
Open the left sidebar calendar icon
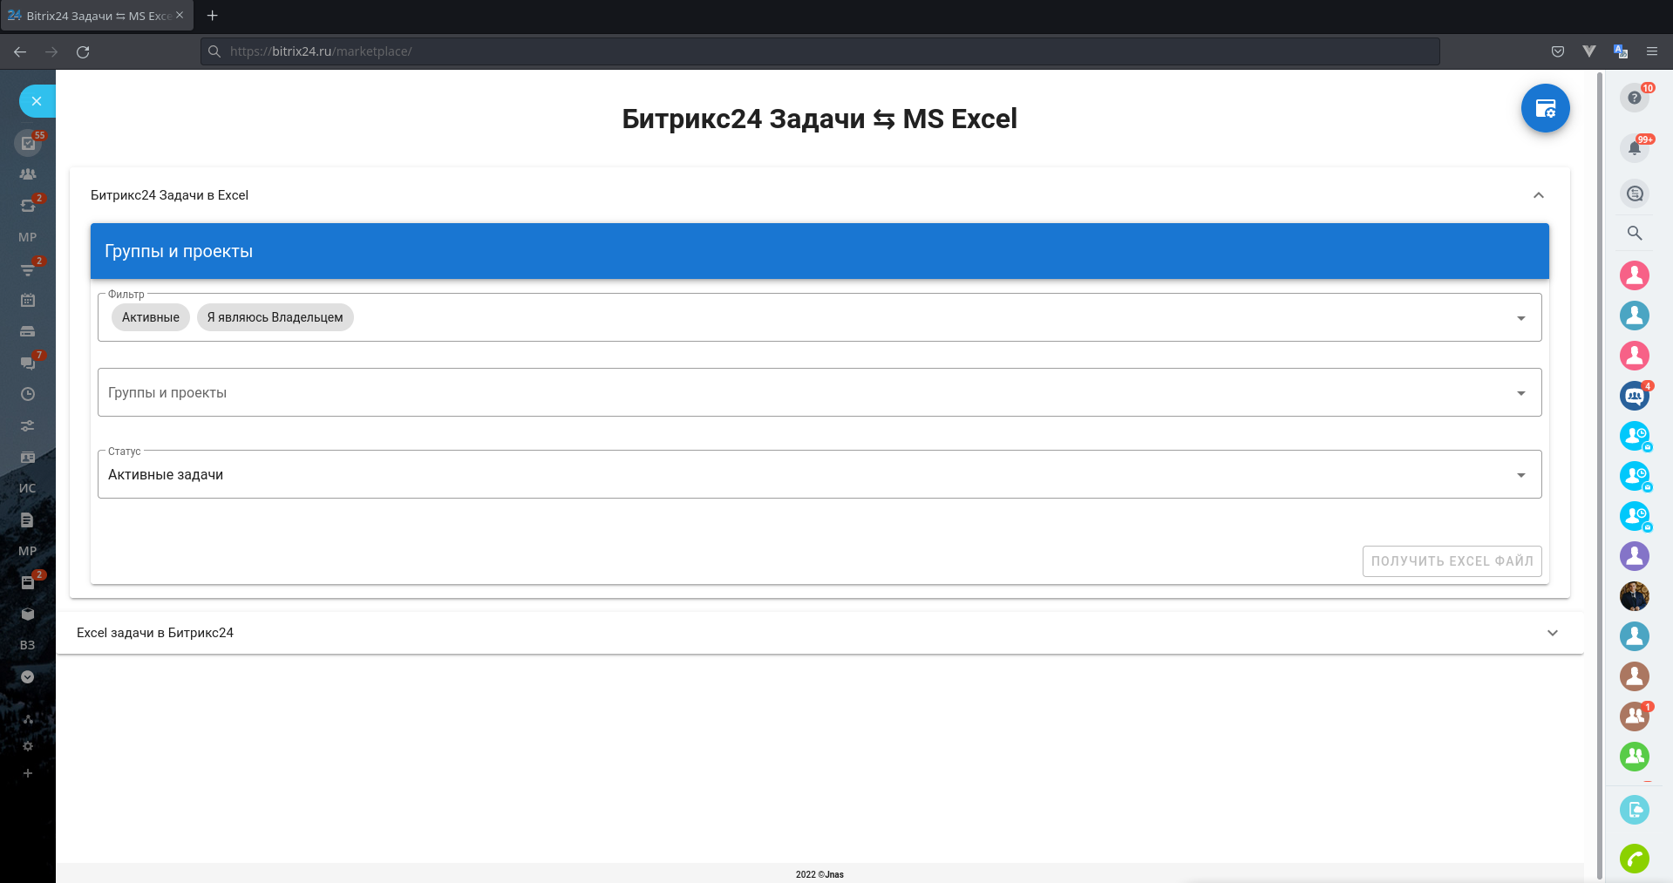pos(28,300)
